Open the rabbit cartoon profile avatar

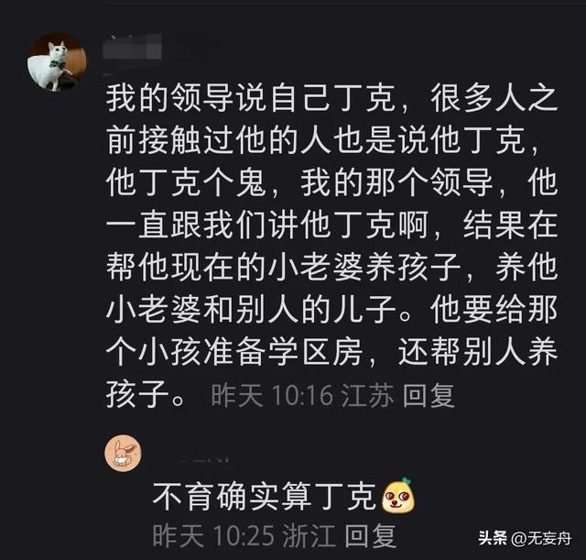pos(123,453)
